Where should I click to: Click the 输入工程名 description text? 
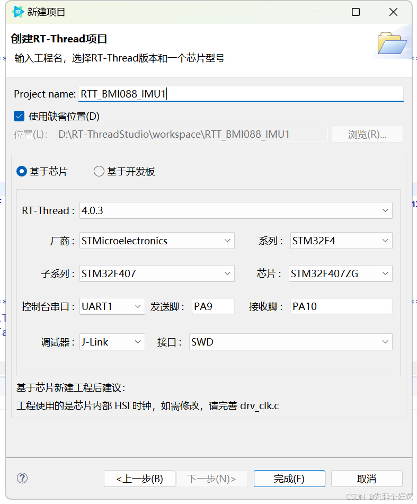click(x=120, y=58)
